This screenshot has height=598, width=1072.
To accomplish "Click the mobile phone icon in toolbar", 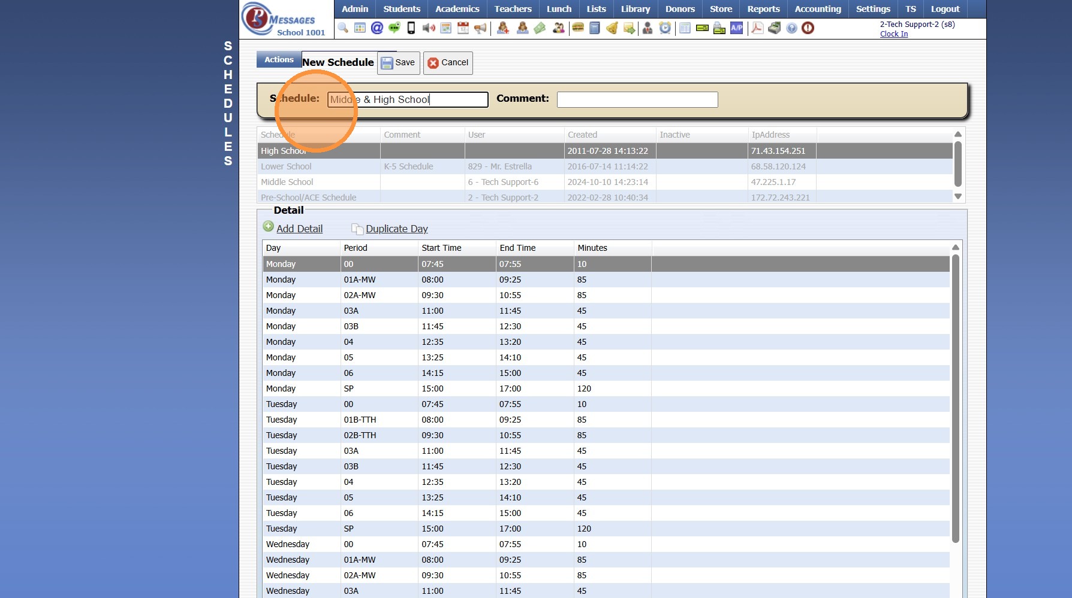I will pyautogui.click(x=411, y=28).
